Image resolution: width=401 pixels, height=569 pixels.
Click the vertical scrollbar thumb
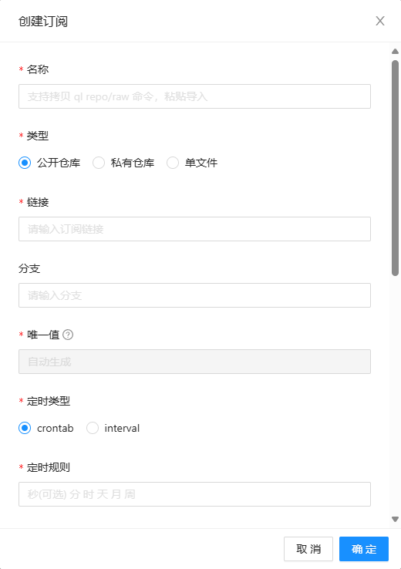point(395,168)
